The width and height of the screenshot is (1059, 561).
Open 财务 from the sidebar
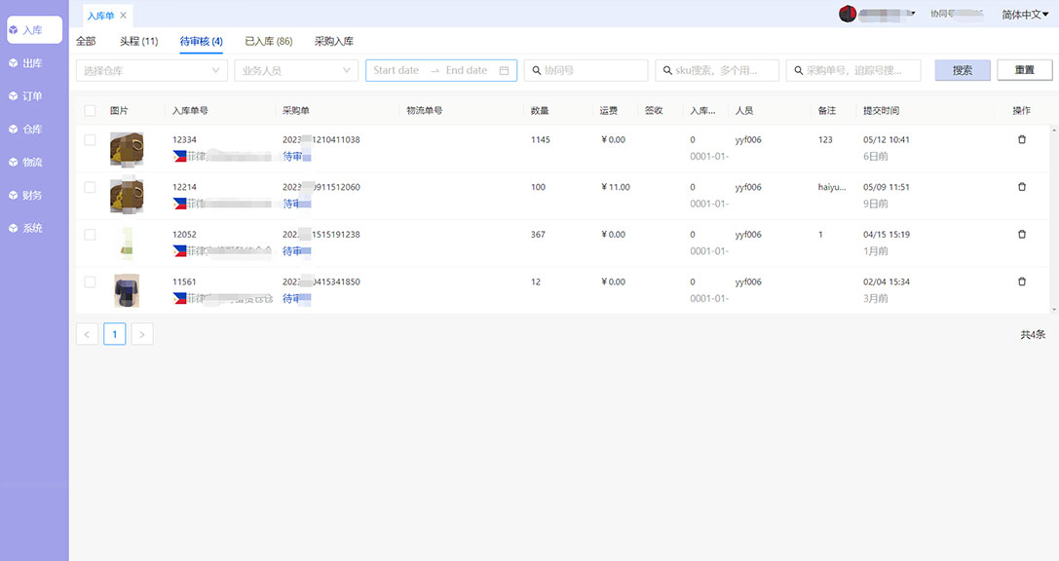[x=33, y=196]
